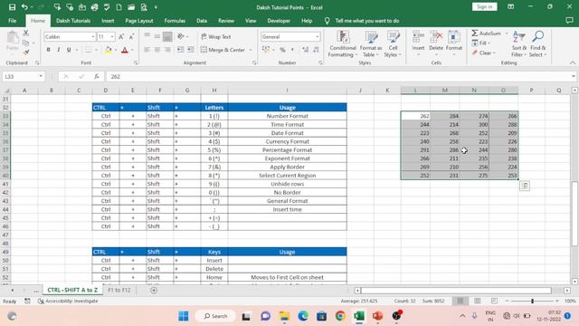The image size is (579, 326).
Task: Apply Percent Style format icon
Action: 282,50
